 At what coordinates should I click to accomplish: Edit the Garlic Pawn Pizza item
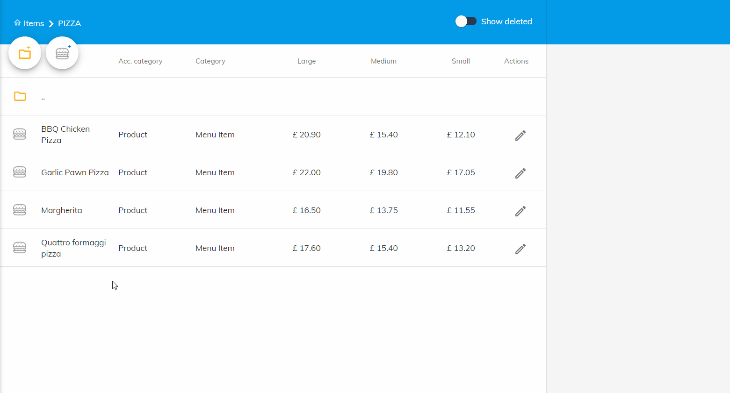tap(520, 173)
